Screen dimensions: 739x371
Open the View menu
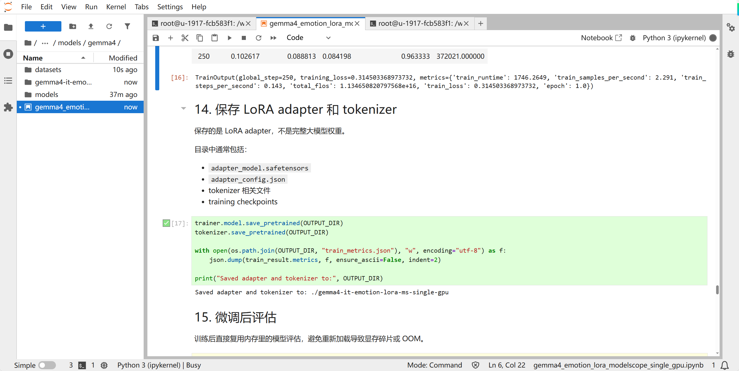[x=69, y=7]
